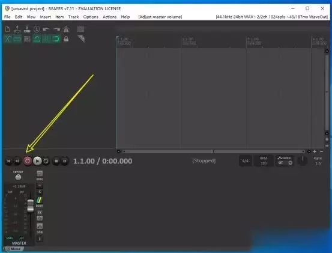Toggle the metronome icon

tap(66, 29)
